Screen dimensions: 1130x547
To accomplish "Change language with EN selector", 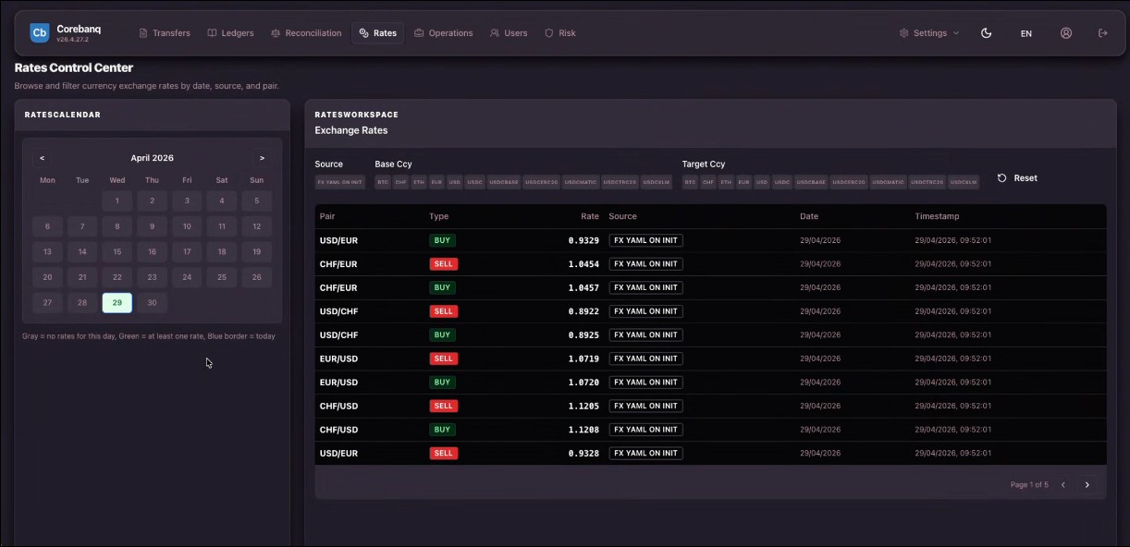I will [x=1026, y=33].
